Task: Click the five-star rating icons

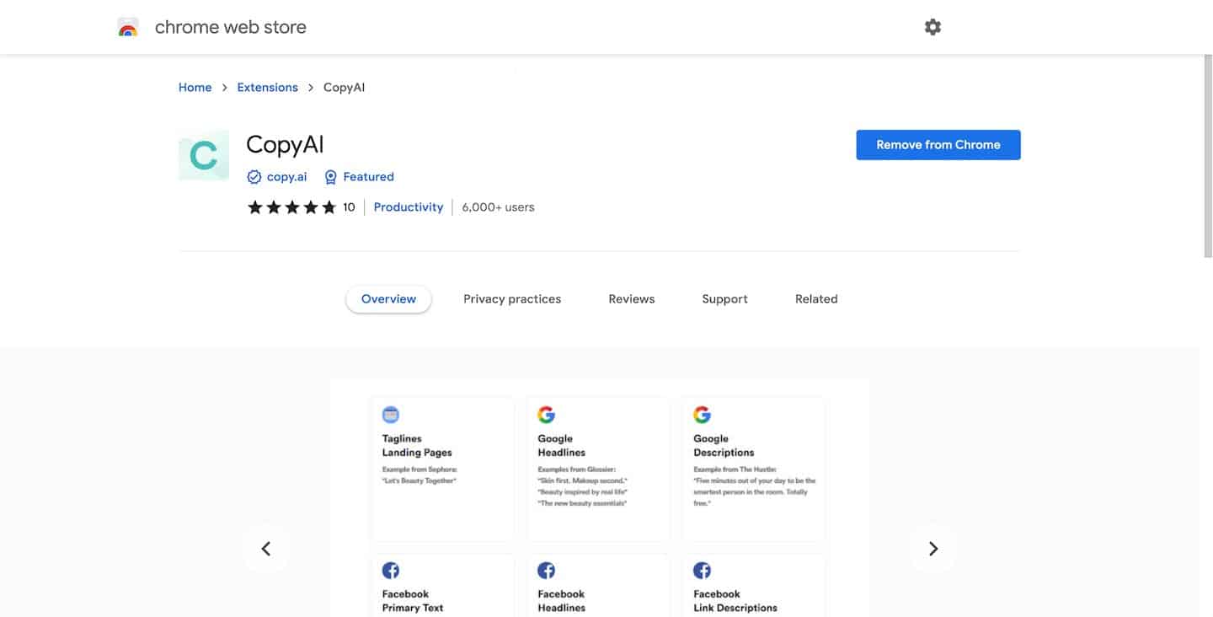Action: (x=291, y=207)
